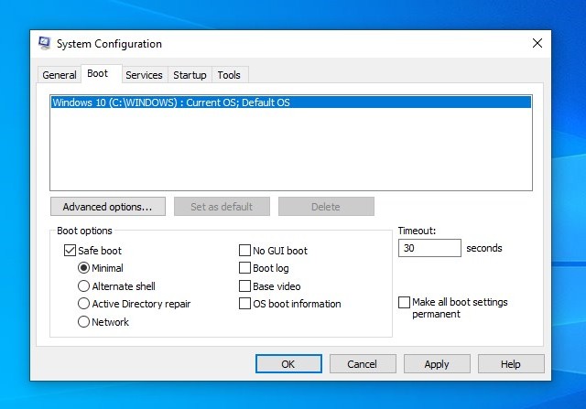Select the Windows 10 Current OS entry
Screen dimensions: 586x409
291,102
